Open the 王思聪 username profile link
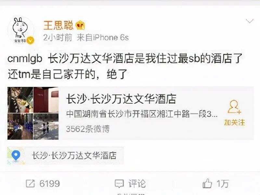Viewport: 260px width, 195px height. pyautogui.click(x=58, y=25)
